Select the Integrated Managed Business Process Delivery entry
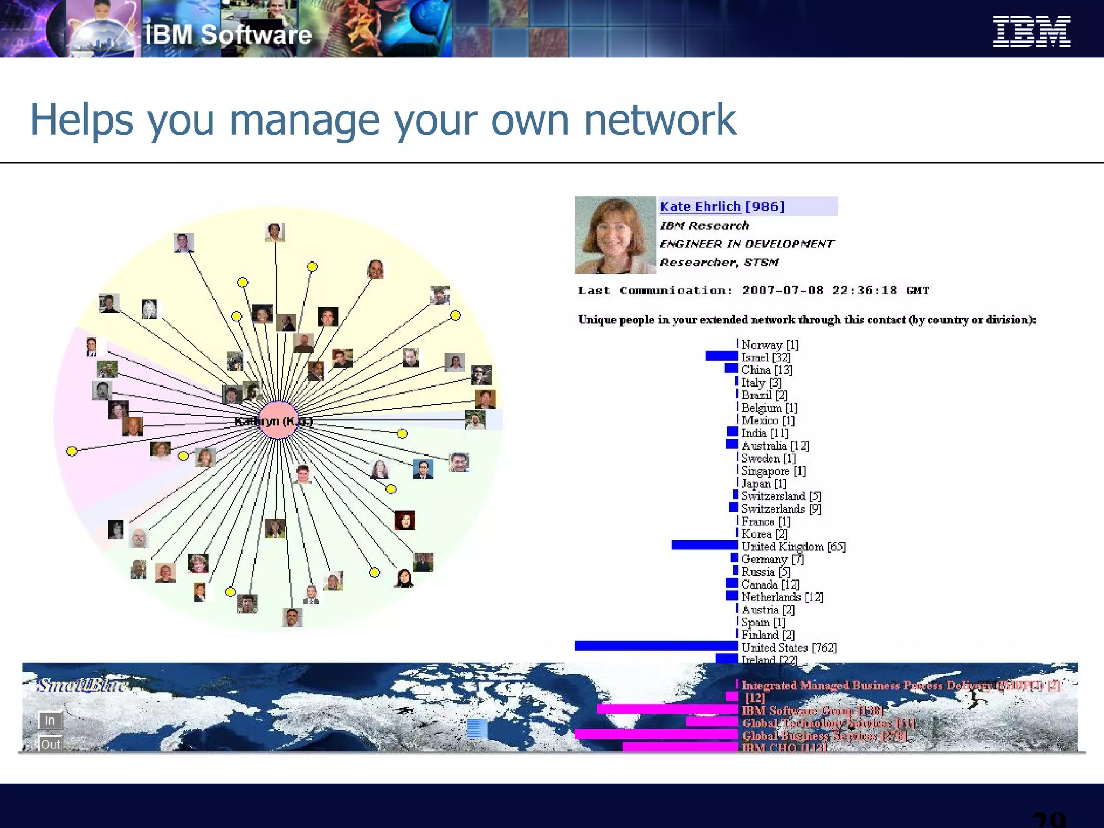This screenshot has width=1104, height=828. pos(901,685)
